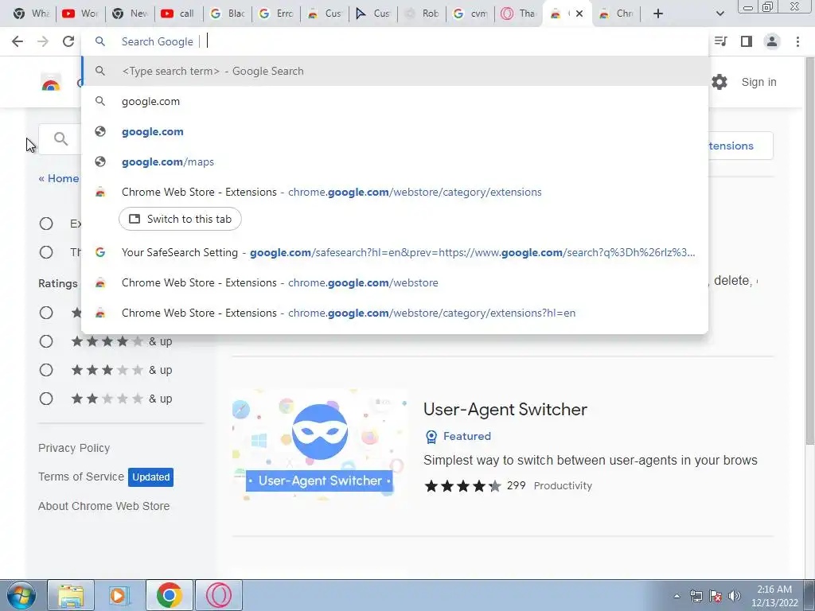Select the 2 stars & up rating

[46, 399]
